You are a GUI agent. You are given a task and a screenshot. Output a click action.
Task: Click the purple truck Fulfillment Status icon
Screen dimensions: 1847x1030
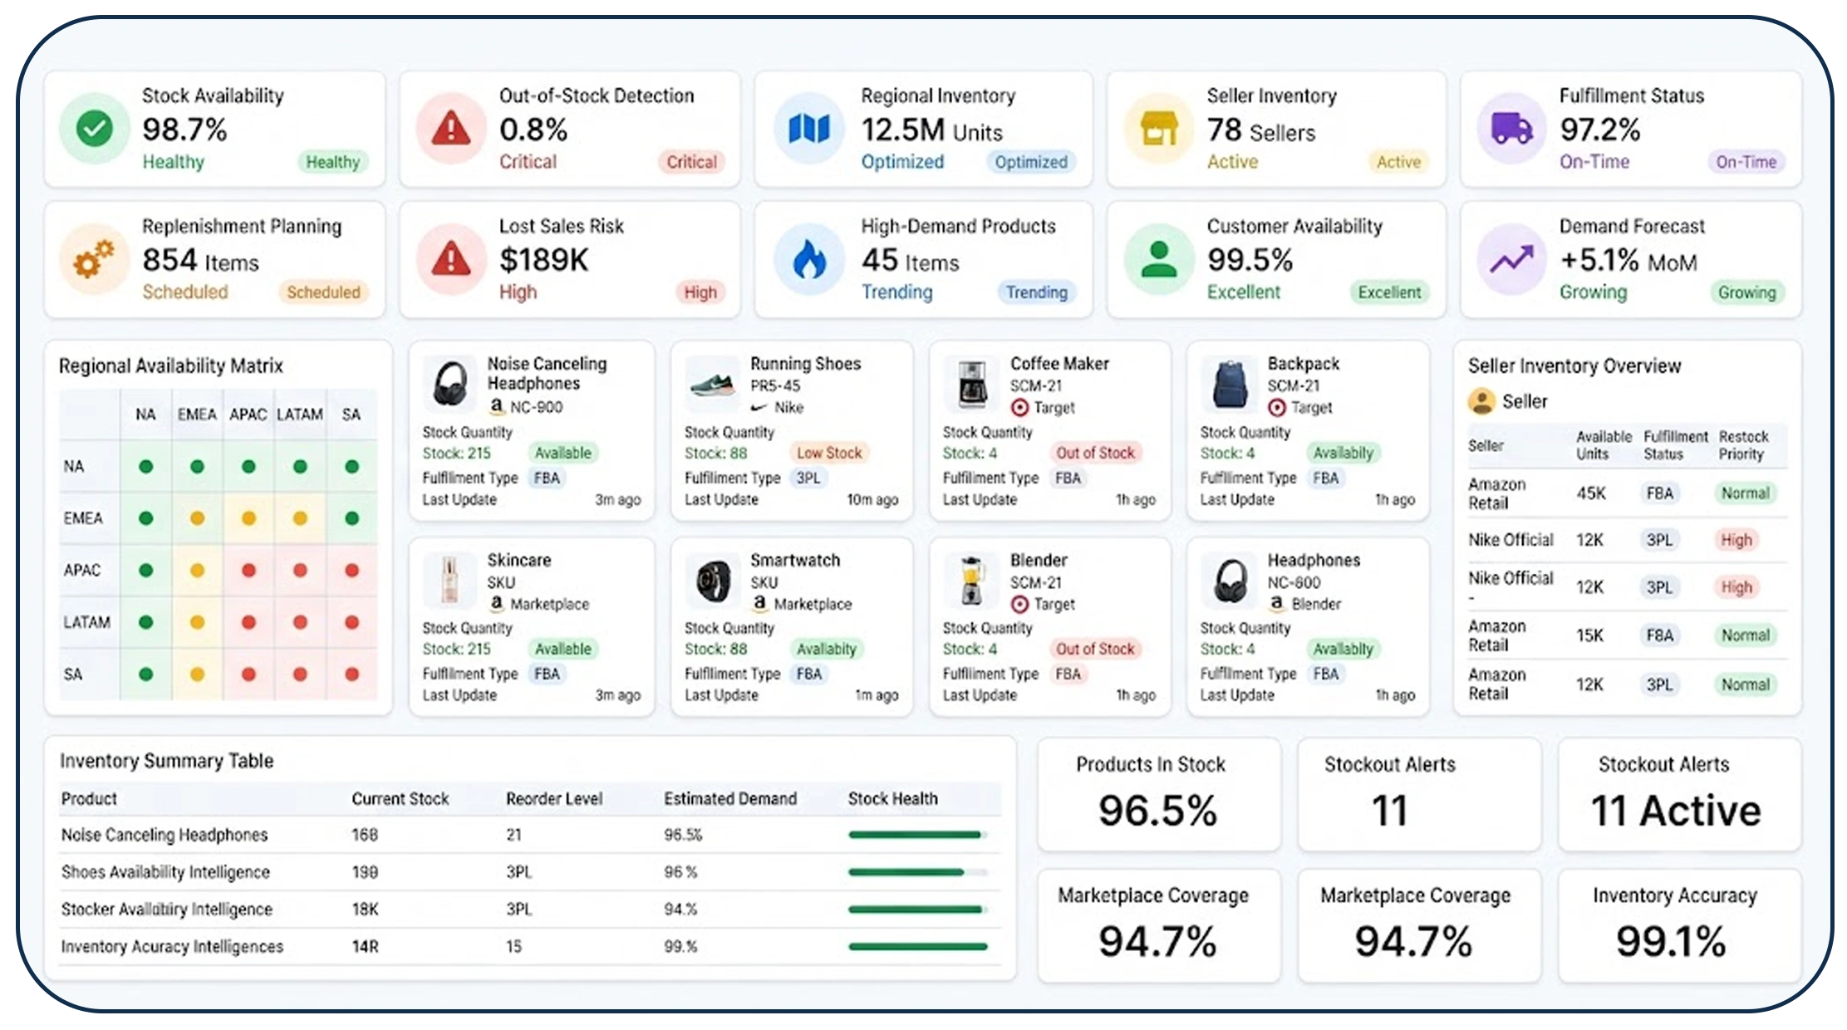pos(1511,128)
